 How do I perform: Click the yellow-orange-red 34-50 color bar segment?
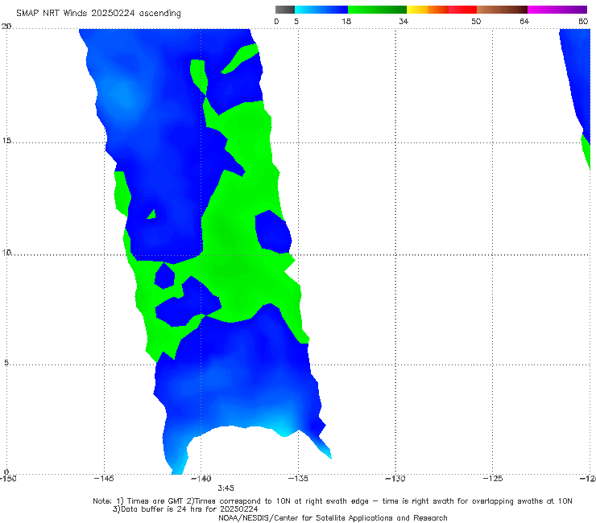(x=441, y=10)
